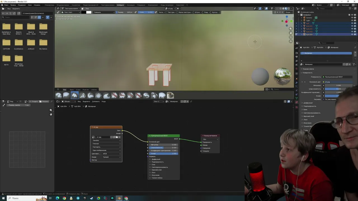Viewport: 358px width, 201px height.
Task: Switch perspective/orthographic grid icon in viewport
Action: pyautogui.click(x=291, y=41)
